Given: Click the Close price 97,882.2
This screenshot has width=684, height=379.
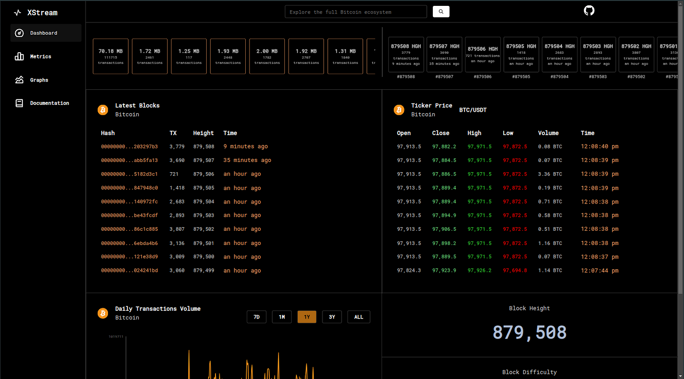Looking at the screenshot, I should (444, 147).
